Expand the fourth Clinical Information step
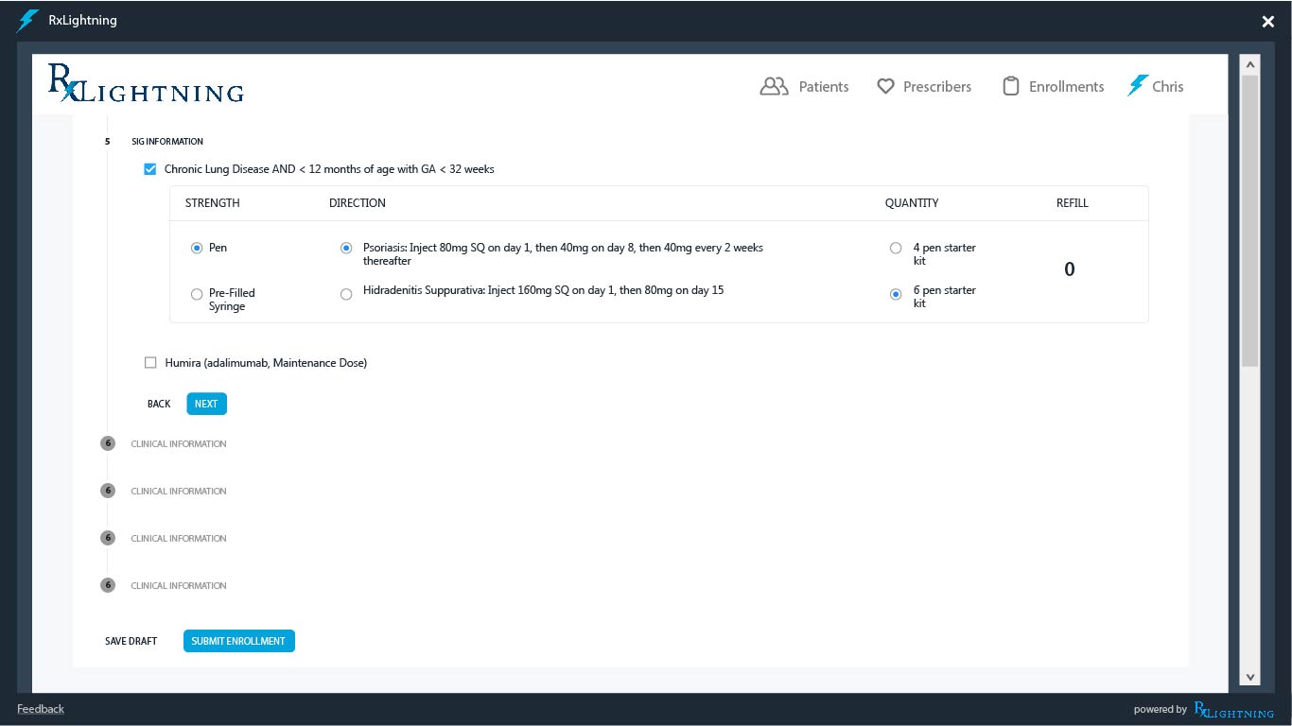 tap(178, 585)
